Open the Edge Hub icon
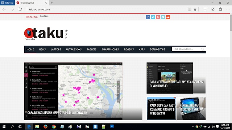Screen dimensions: 232x130 pyautogui.click(x=205, y=9)
